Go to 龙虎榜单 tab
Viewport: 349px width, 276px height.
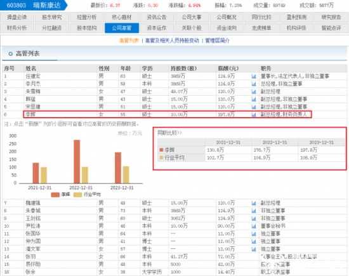[x=261, y=28]
